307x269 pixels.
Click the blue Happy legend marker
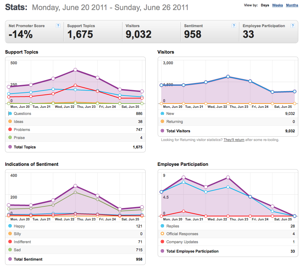click(x=10, y=226)
